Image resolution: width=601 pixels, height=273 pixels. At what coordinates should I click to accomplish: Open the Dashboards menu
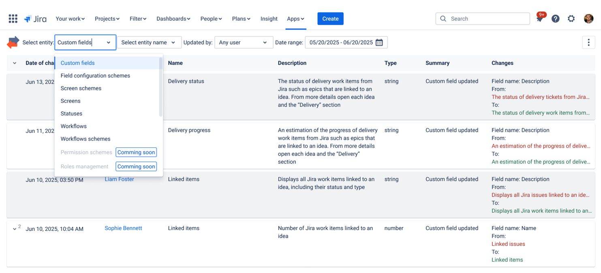(x=173, y=18)
